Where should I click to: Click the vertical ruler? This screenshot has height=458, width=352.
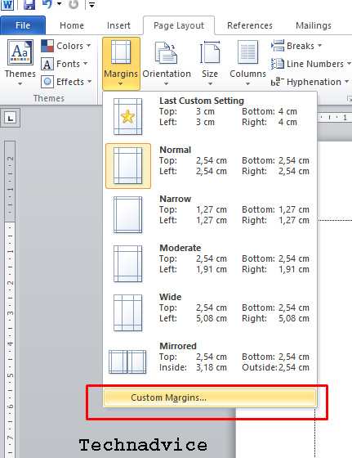(x=10, y=299)
